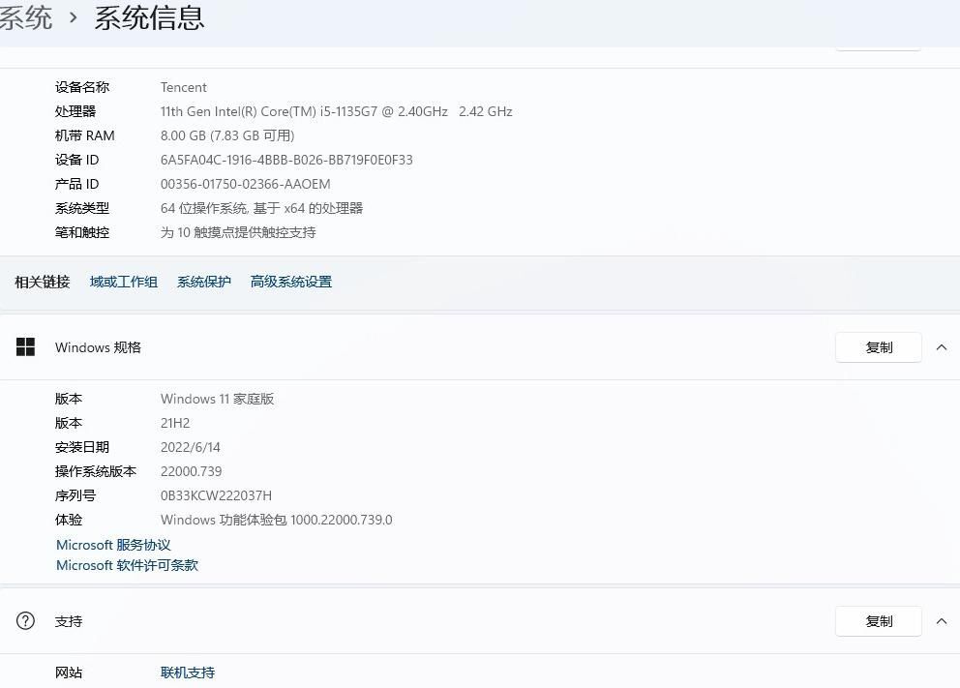Open the 系统保护 related link
The height and width of the screenshot is (688, 960).
(x=204, y=282)
